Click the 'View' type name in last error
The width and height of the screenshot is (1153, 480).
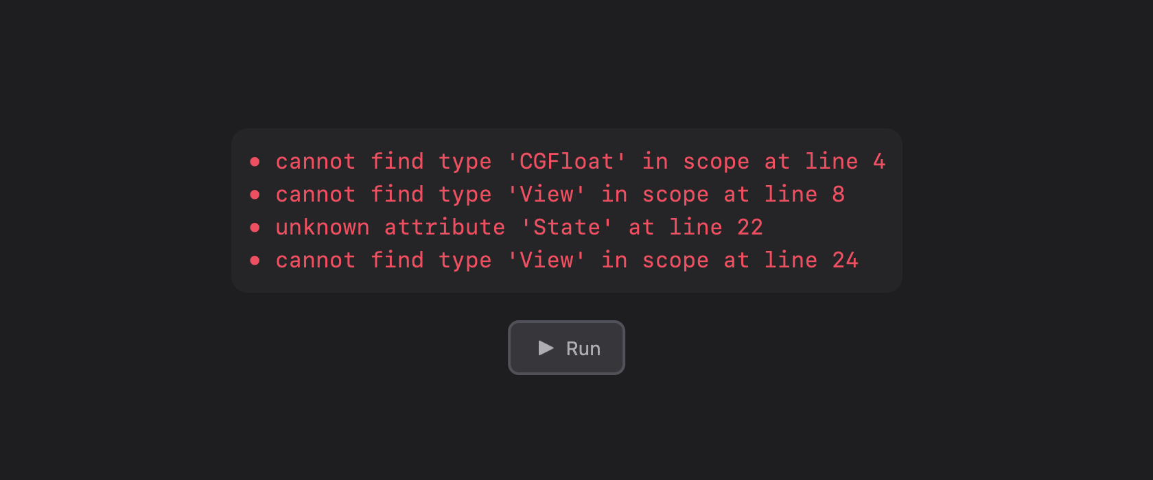click(x=546, y=260)
